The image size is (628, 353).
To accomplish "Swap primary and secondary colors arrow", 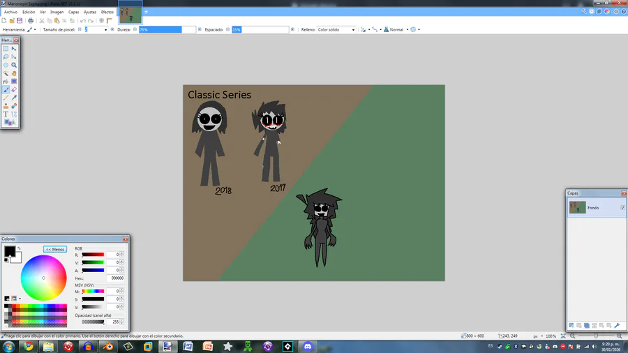I will tap(19, 248).
